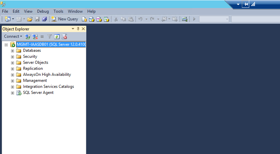Open the Tools menu
280x154 pixels.
point(59,11)
